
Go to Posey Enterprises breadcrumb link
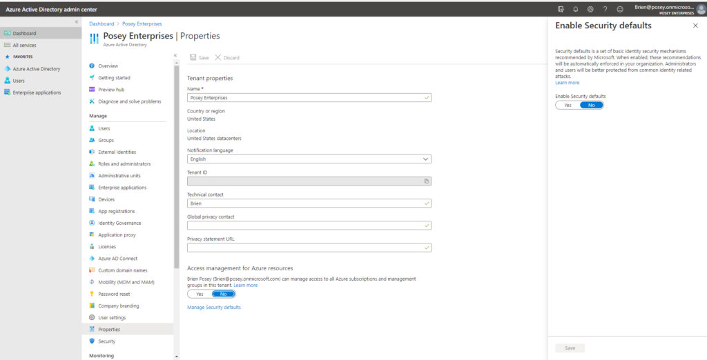[x=142, y=24]
